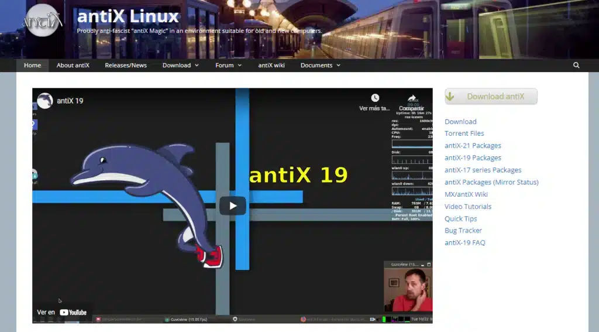Play the antiX 19 YouTube video

[x=232, y=206]
